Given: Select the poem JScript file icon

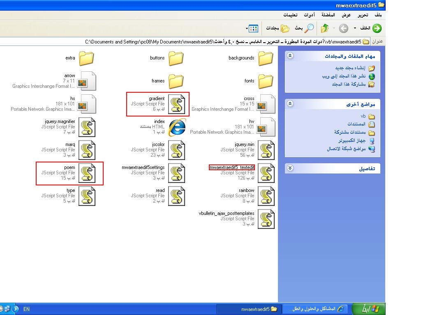Looking at the screenshot, I should [87, 173].
